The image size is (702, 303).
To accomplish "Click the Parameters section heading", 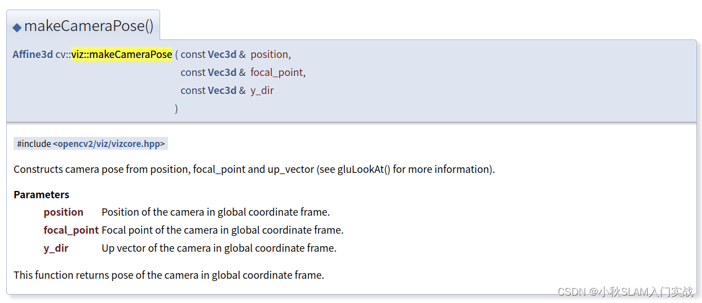I will [41, 195].
